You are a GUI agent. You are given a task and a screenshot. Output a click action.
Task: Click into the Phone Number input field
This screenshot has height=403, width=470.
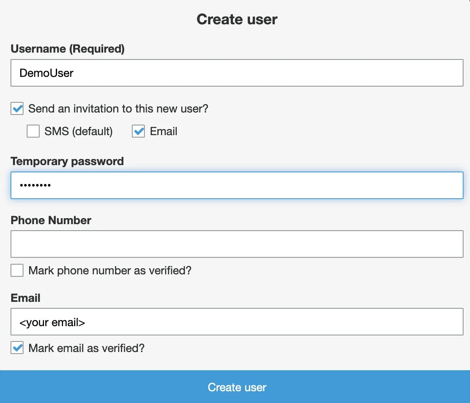pyautogui.click(x=237, y=244)
